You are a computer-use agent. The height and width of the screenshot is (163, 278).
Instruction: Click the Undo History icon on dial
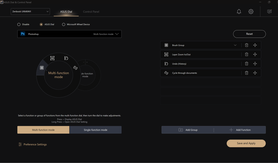tap(66, 58)
